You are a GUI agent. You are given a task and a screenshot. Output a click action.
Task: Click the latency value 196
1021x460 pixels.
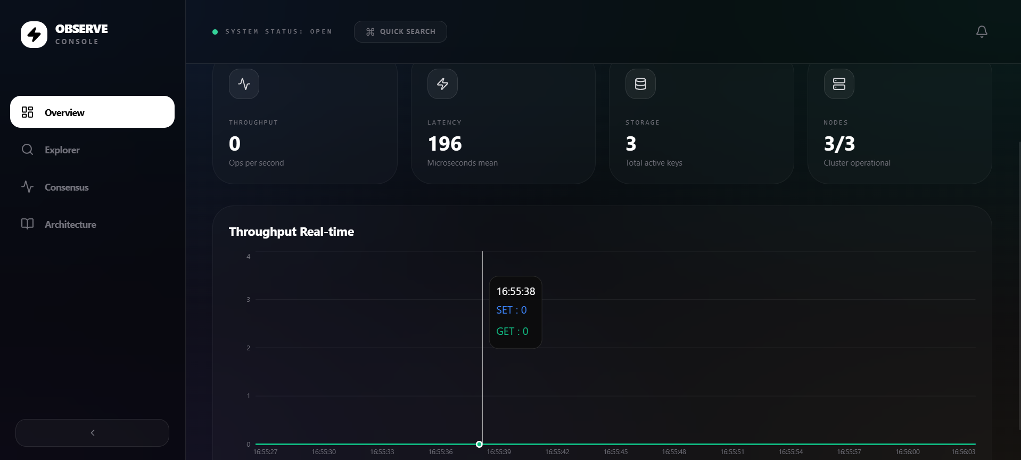pos(444,144)
